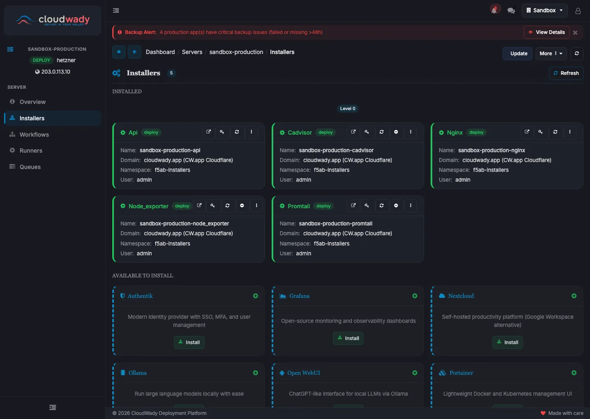Image resolution: width=590 pixels, height=419 pixels.
Task: Open Api installer external link icon
Action: 209,132
